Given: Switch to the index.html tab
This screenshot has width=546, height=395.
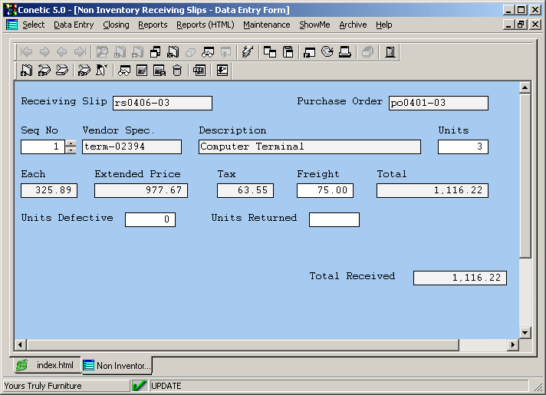Looking at the screenshot, I should click(x=47, y=365).
